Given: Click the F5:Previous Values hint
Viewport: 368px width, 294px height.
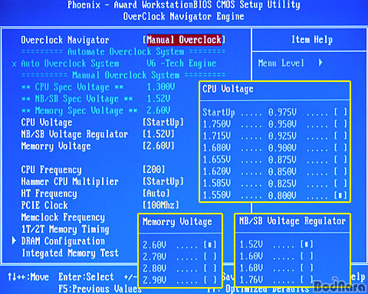Looking at the screenshot, I should coord(100,289).
